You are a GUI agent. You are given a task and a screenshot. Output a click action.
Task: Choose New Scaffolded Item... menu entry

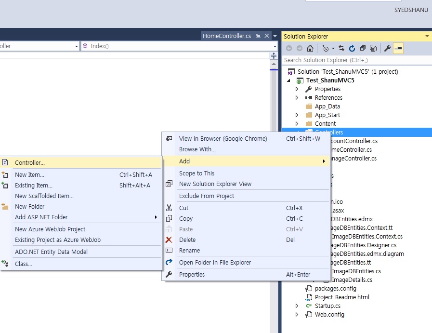point(44,196)
